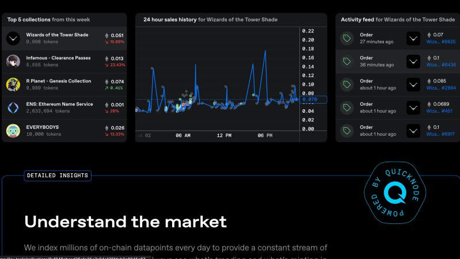This screenshot has height=259, width=460.
Task: Select the ENS: Ethereum Name Service collection name
Action: click(59, 104)
